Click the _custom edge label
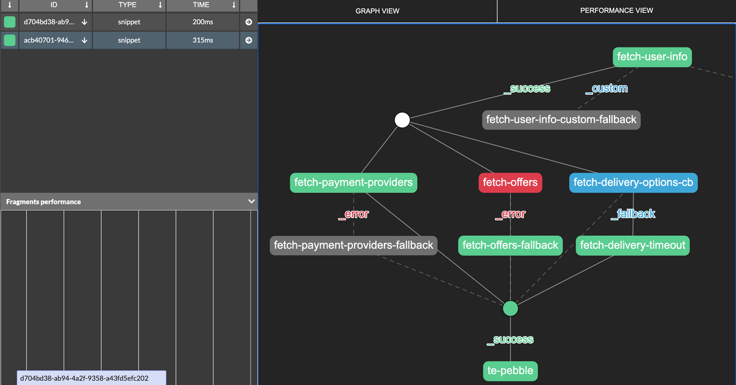736x385 pixels. click(607, 88)
